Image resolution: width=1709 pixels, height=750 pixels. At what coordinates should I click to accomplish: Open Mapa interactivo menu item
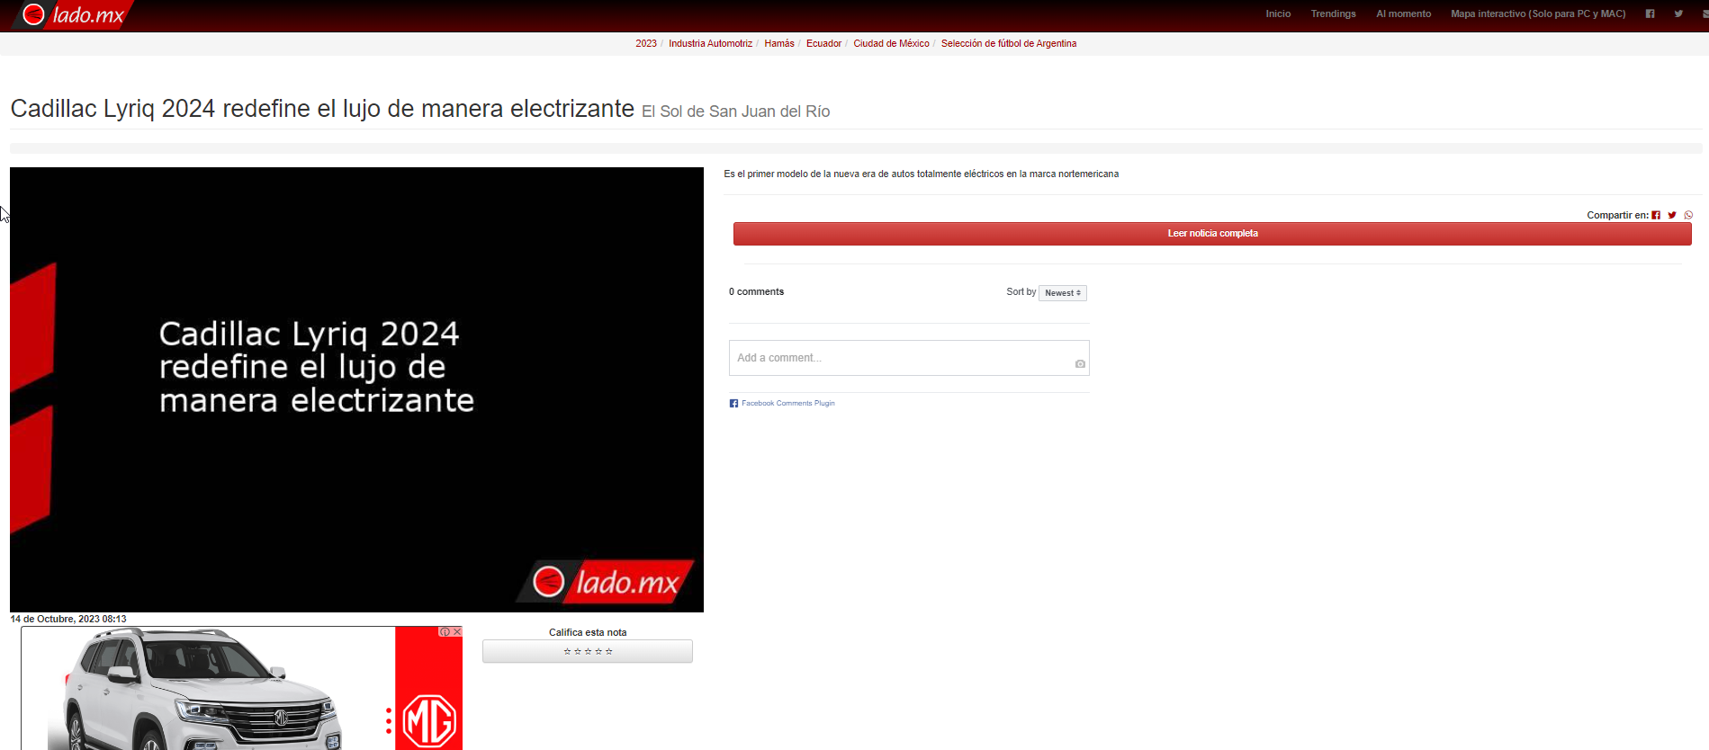click(x=1538, y=13)
